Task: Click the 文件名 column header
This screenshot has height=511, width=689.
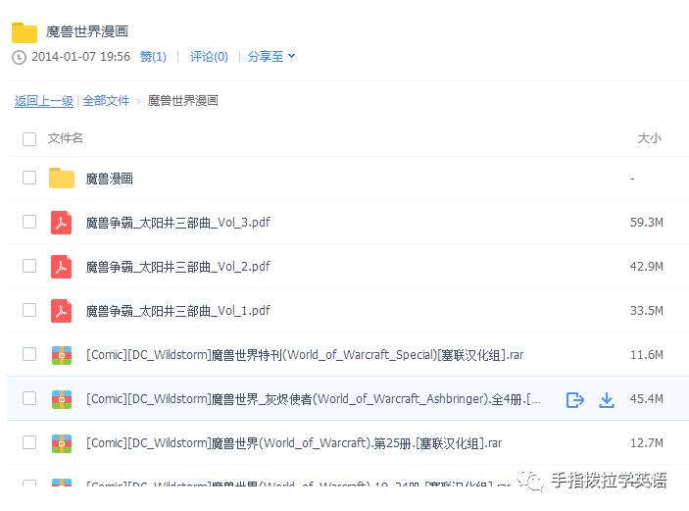Action: point(65,138)
